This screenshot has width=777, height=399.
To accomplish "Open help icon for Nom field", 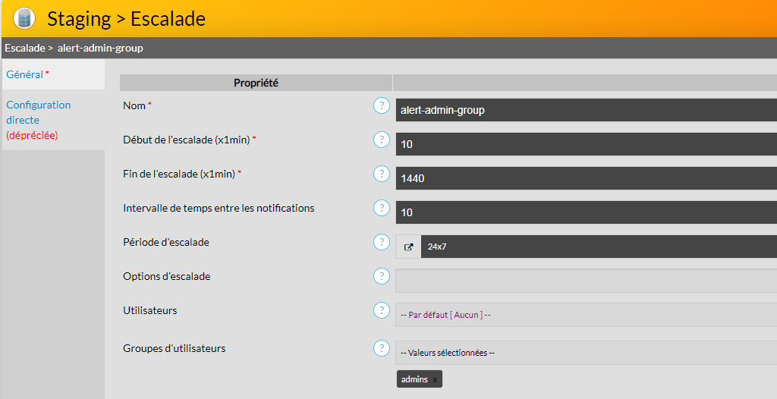I will pyautogui.click(x=381, y=105).
